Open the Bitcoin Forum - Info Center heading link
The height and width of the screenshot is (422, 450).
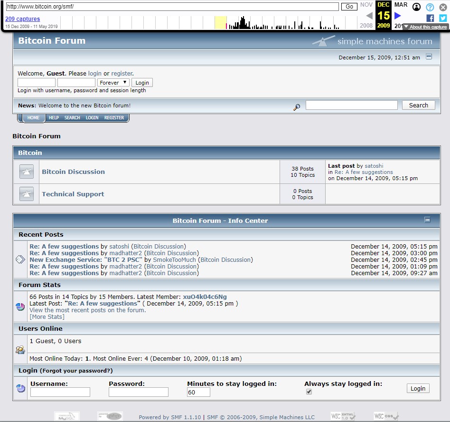point(220,221)
